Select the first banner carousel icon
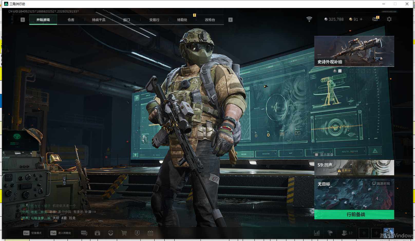This screenshot has width=415, height=241. coord(335,71)
